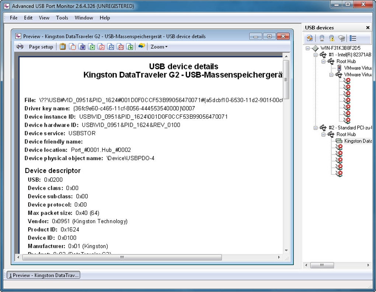Viewport: 376px width, 292px height.
Task: Select the last empty port under #2 Root Hub
Action: (x=339, y=174)
